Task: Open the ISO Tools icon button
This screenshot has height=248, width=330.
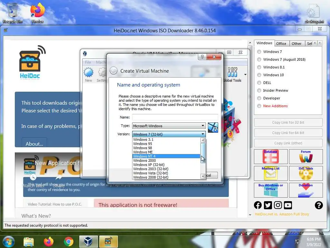Action: [x=306, y=173]
